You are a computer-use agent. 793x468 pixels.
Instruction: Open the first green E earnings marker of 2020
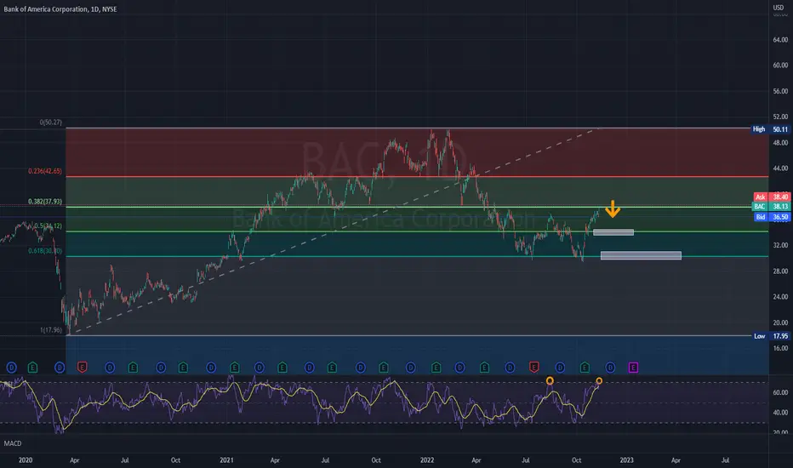[x=32, y=368]
